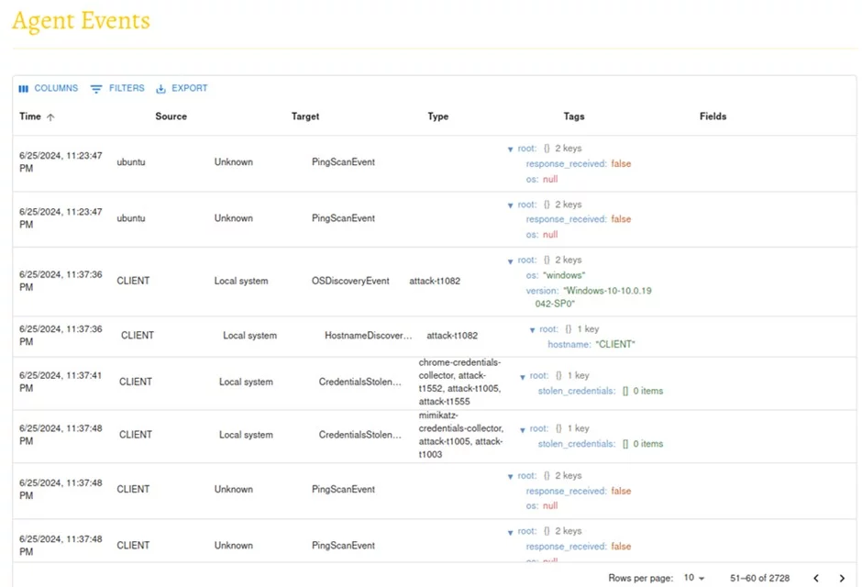Click the Export download icon

click(161, 89)
